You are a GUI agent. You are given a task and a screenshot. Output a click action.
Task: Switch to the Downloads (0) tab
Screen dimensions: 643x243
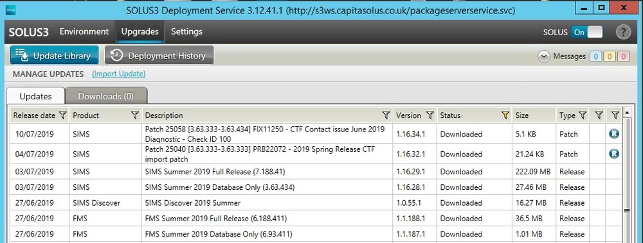106,96
